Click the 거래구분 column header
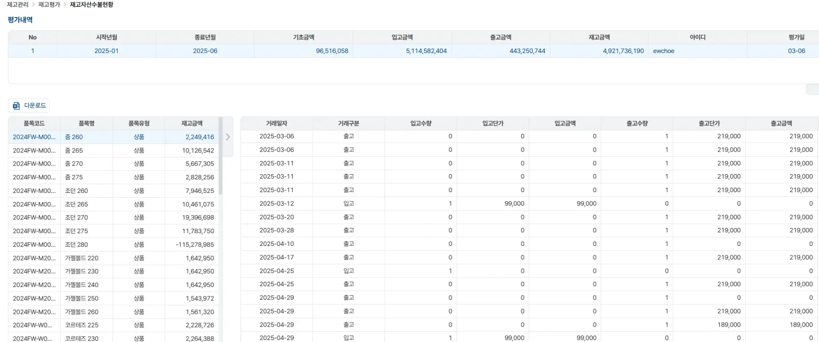 tap(349, 123)
